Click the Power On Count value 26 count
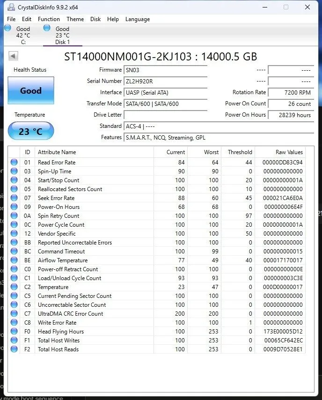This screenshot has width=322, height=400. (x=291, y=104)
